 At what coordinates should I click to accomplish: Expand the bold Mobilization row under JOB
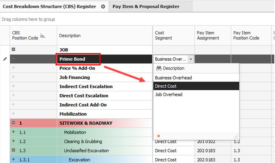[x=13, y=113]
